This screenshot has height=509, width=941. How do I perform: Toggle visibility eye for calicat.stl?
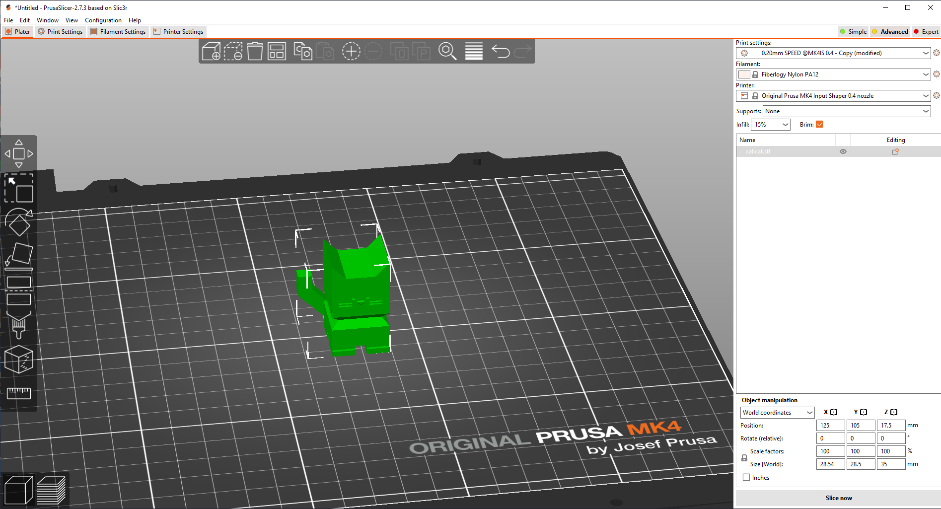[843, 151]
